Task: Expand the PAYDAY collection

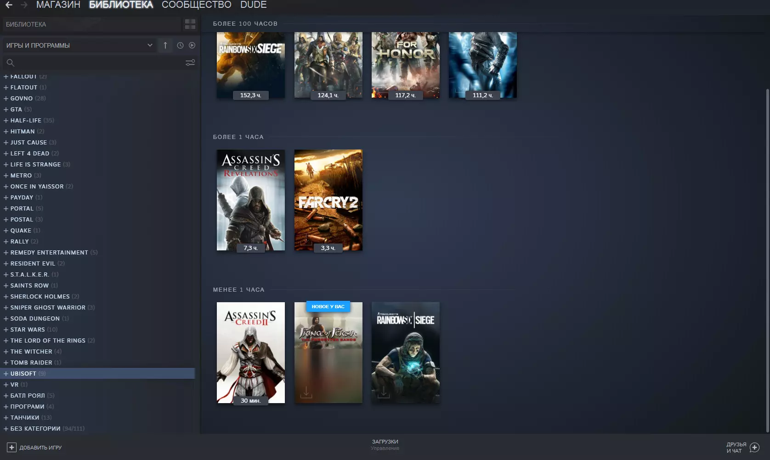Action: pyautogui.click(x=6, y=197)
